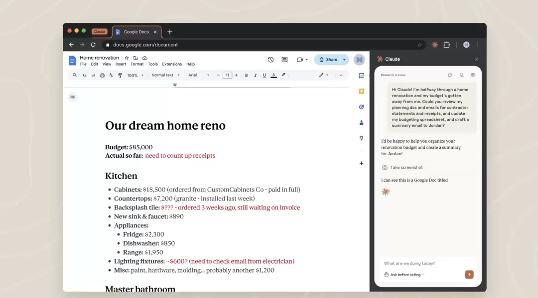The height and width of the screenshot is (298, 538).
Task: Open the comments panel icon
Action: 284,60
